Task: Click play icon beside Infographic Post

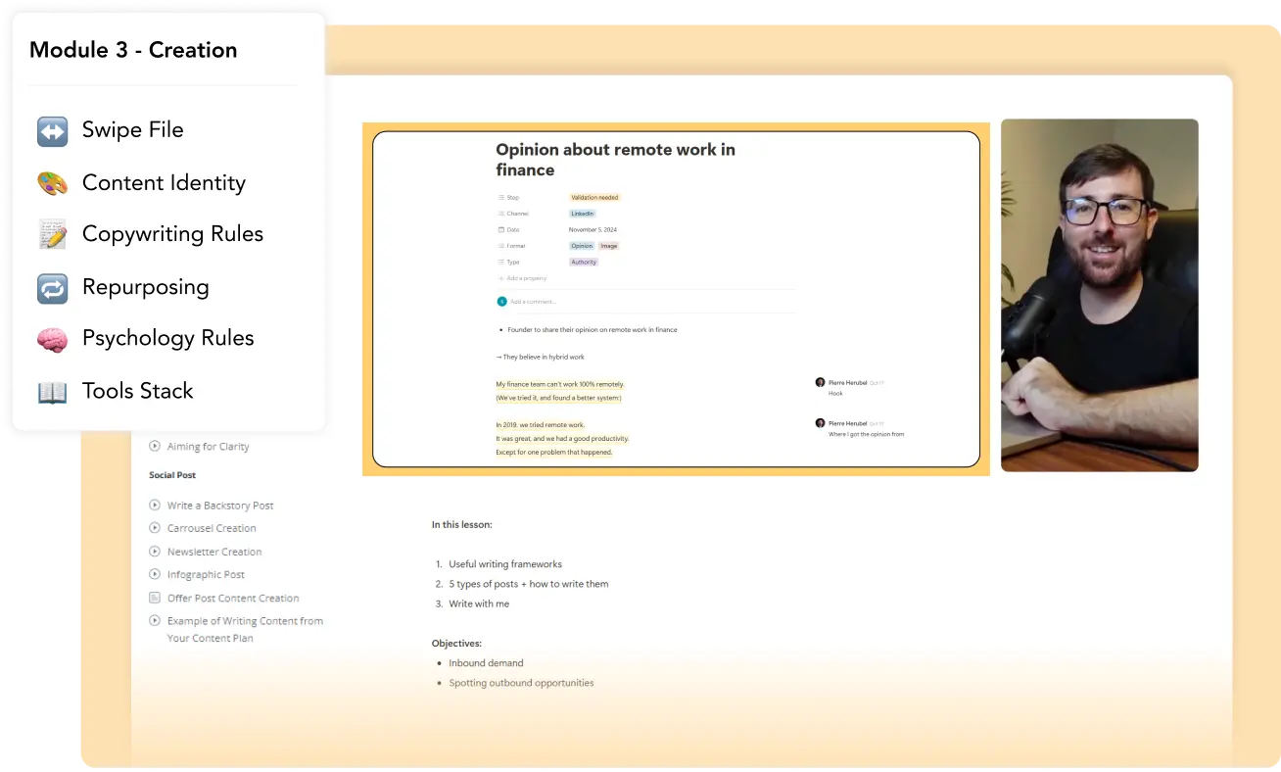Action: pos(155,574)
